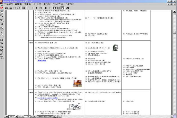
Task: Go to next page toolbar button
Action: click(x=37, y=8)
